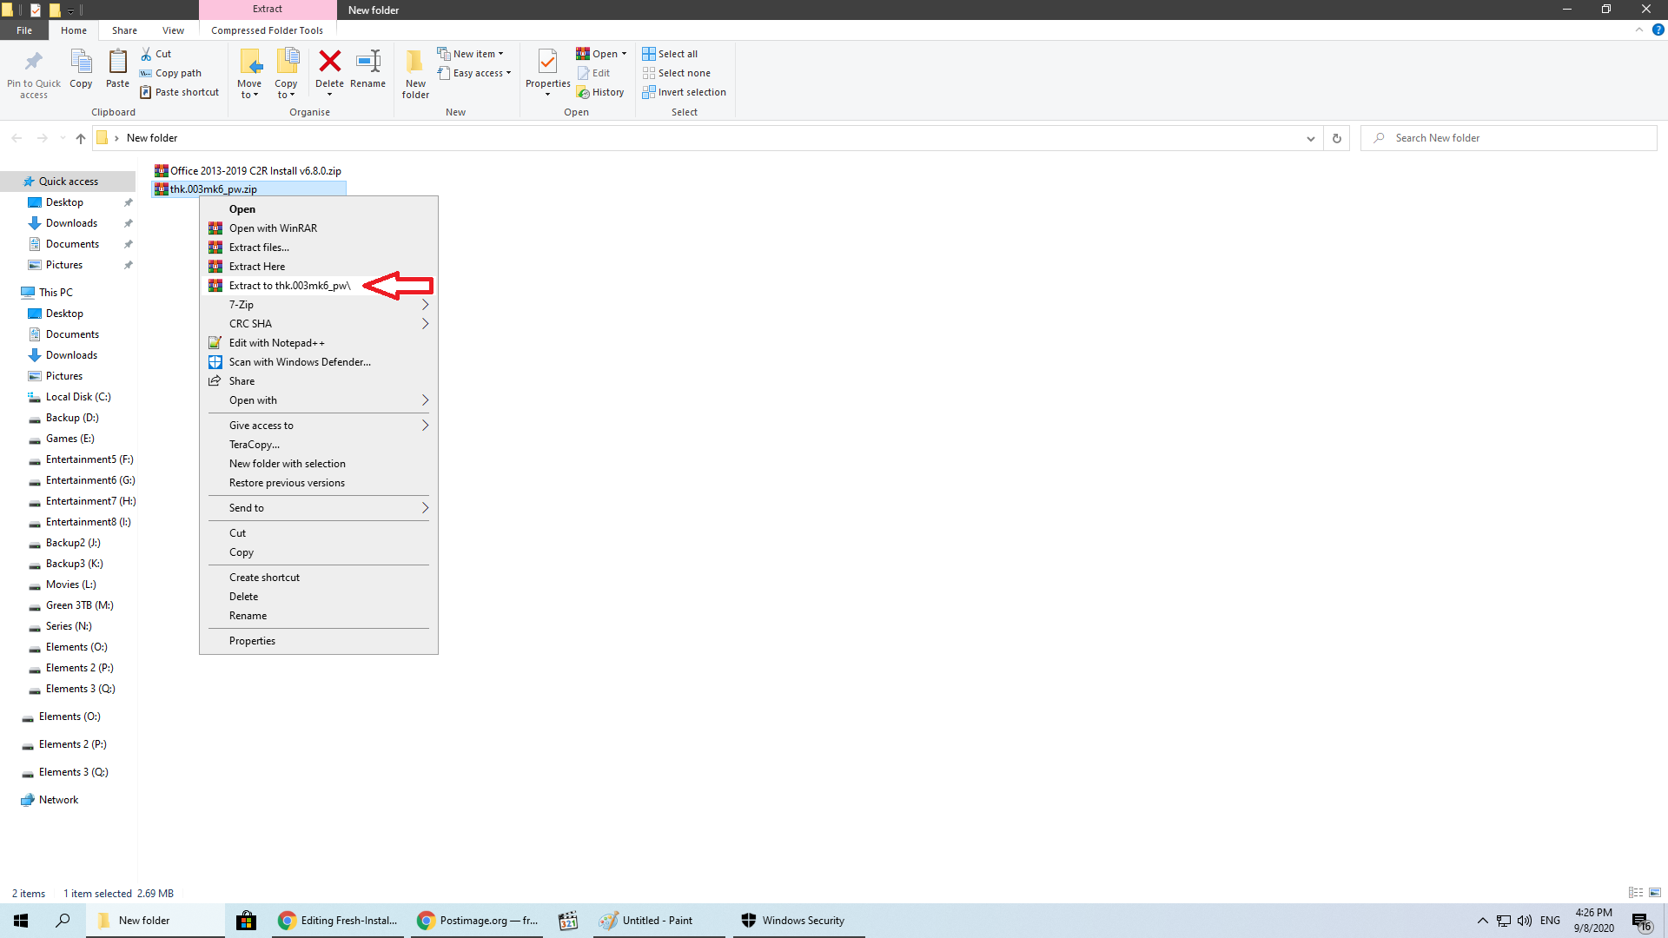Open Windows Security from the taskbar
Viewport: 1668px width, 938px height.
click(798, 921)
